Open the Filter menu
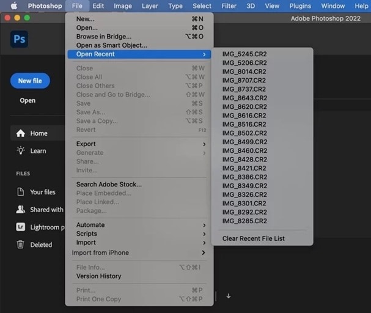This screenshot has width=371, height=313. coord(229,6)
